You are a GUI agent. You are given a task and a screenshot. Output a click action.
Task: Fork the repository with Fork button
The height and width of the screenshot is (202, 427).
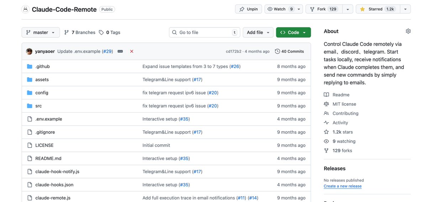(324, 9)
